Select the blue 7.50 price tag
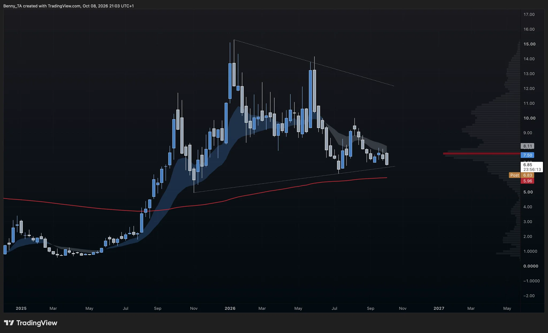Screen dimensions: 548x333 pyautogui.click(x=527, y=155)
